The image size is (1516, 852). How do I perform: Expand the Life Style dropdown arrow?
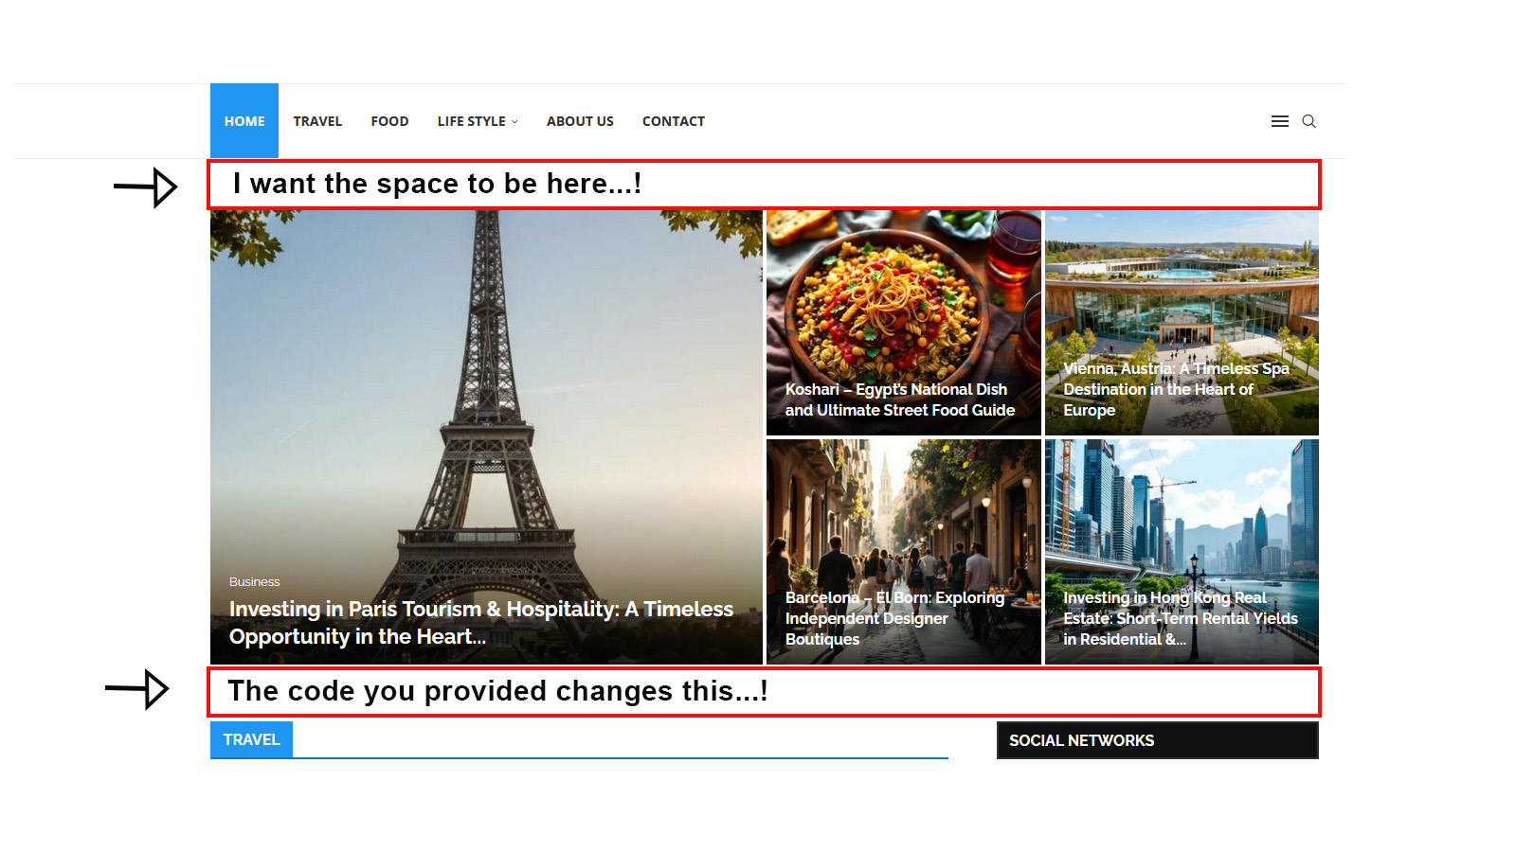515,122
